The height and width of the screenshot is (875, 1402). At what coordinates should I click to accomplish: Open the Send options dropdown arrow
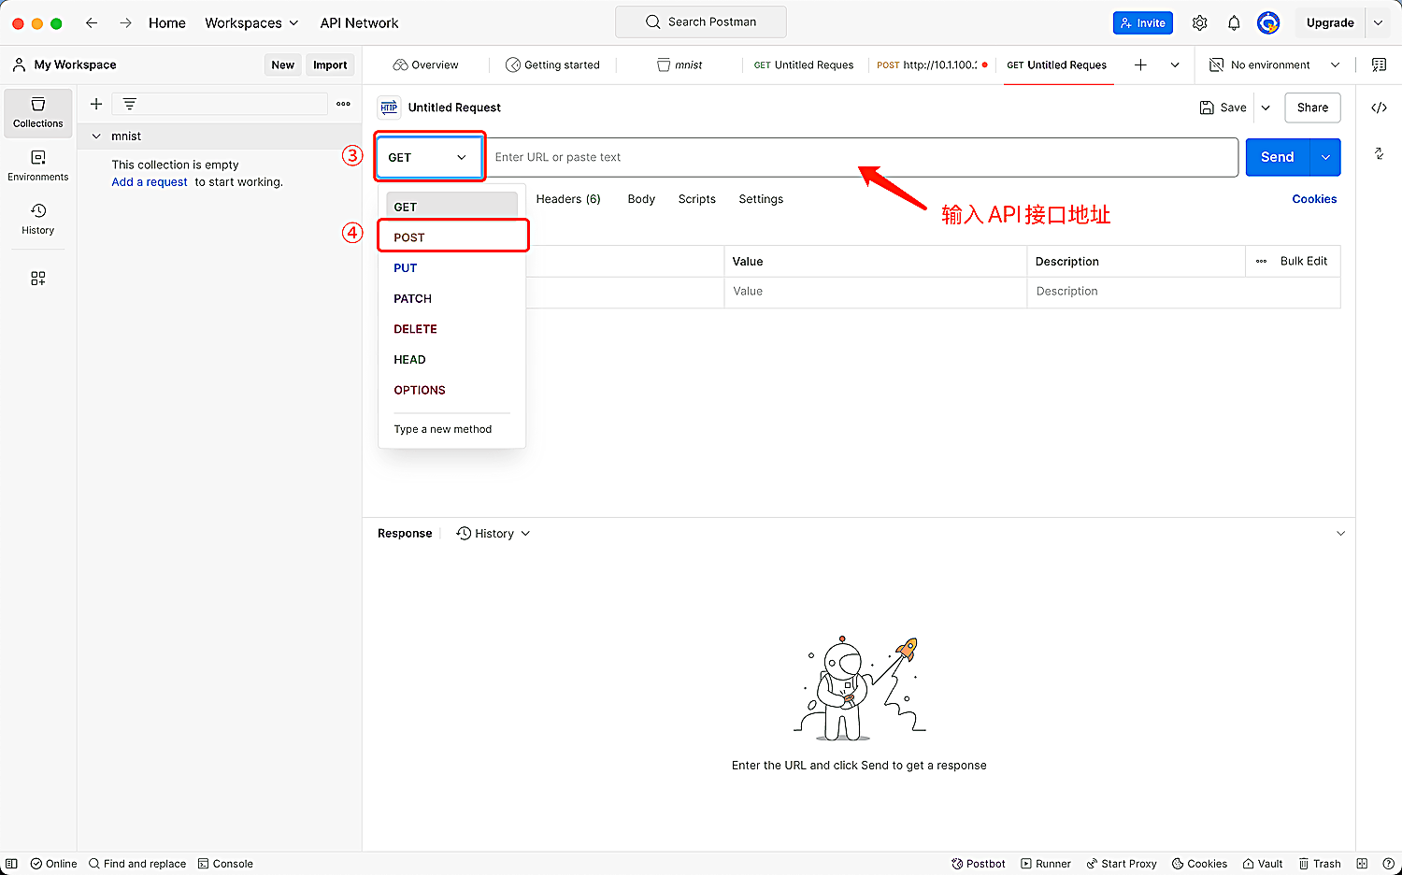coord(1325,157)
